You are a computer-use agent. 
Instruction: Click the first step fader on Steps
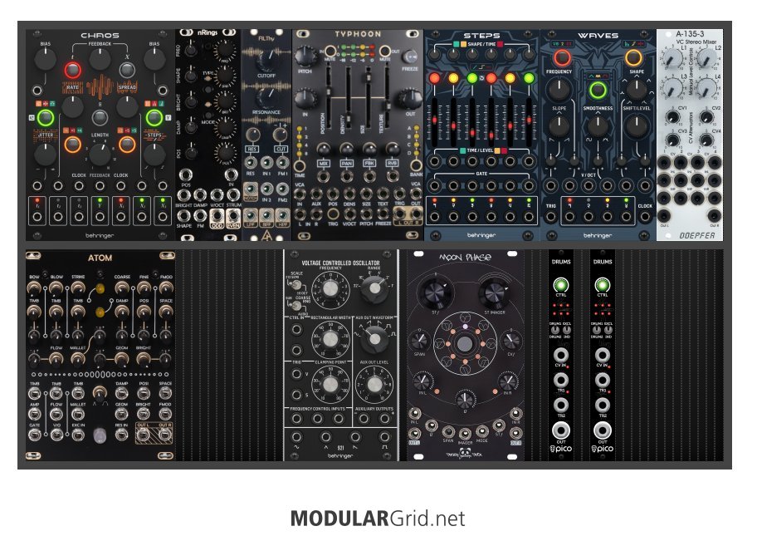point(434,120)
